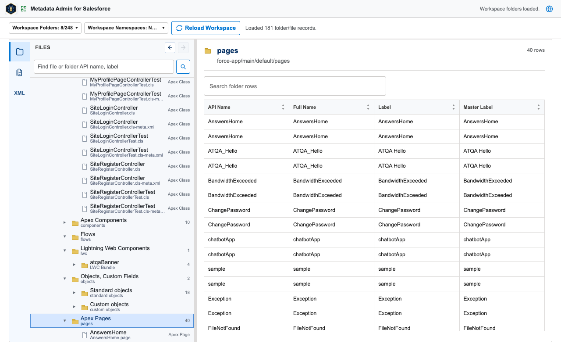Screen dimensions: 561x351
Task: Switch to the XML sidebar view
Action: 20,93
